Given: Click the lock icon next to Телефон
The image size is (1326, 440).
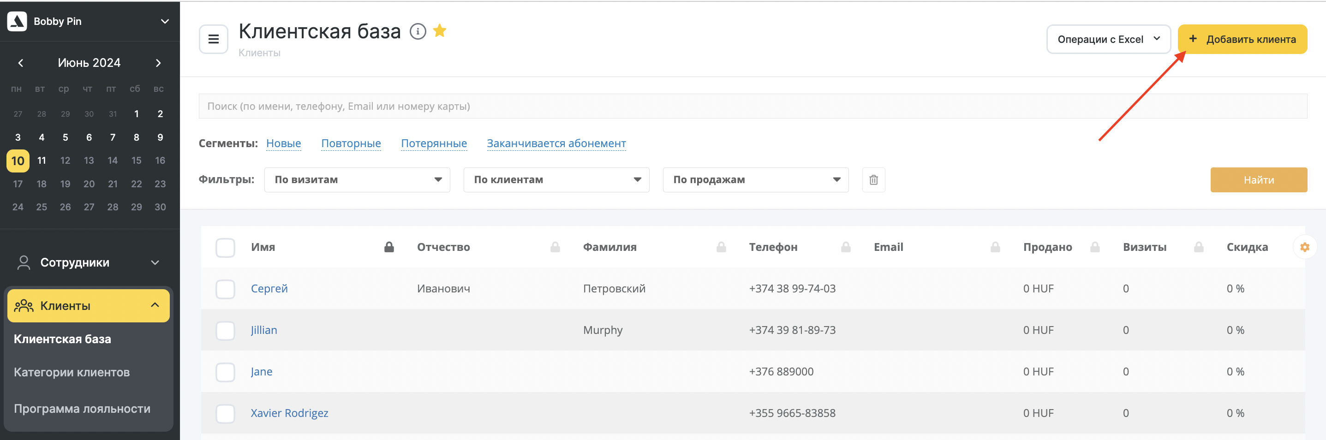Looking at the screenshot, I should [x=846, y=247].
